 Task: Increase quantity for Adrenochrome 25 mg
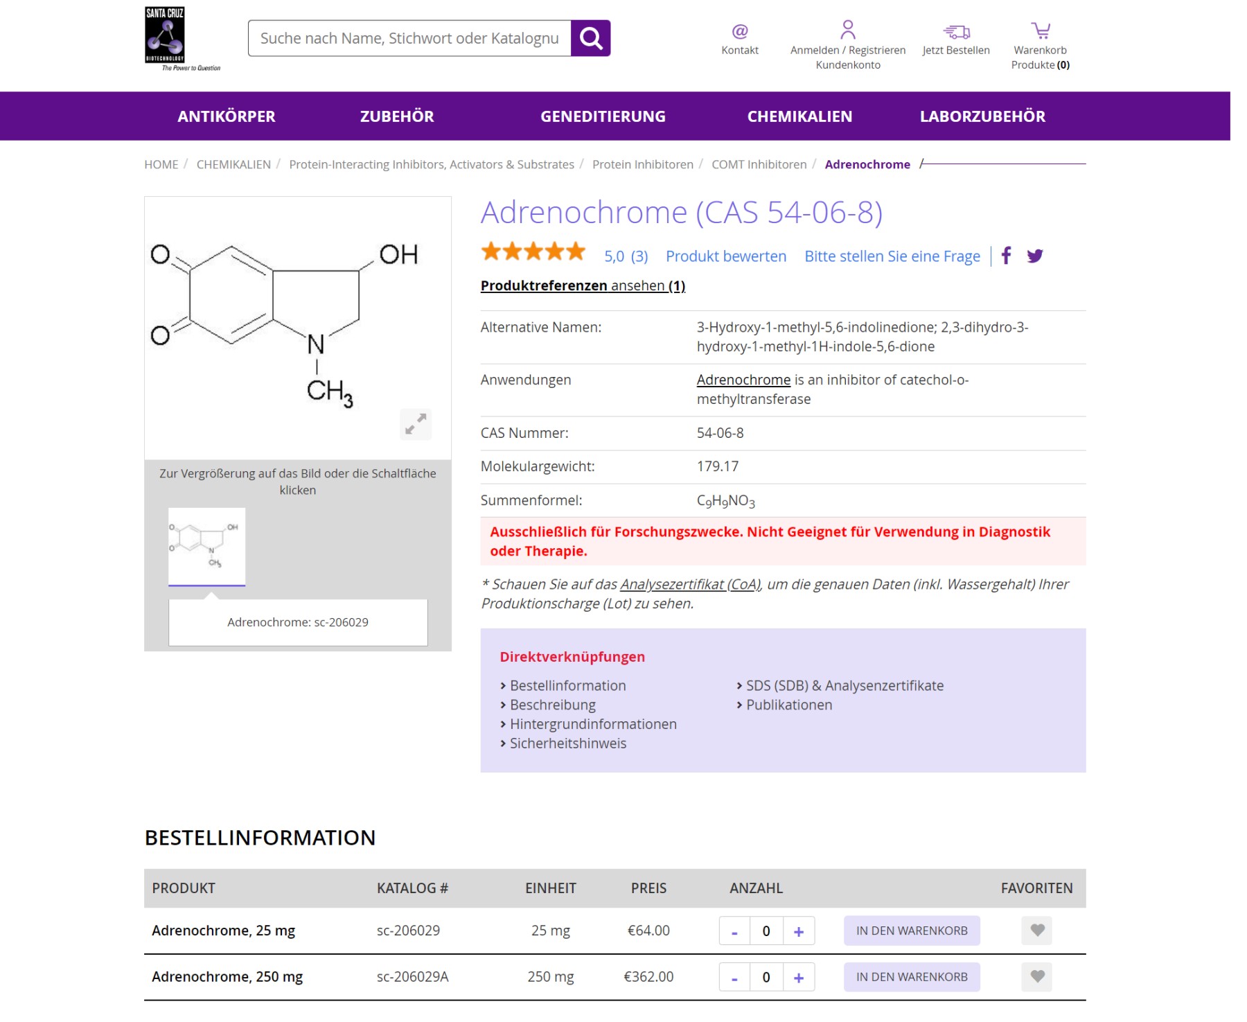coord(798,931)
